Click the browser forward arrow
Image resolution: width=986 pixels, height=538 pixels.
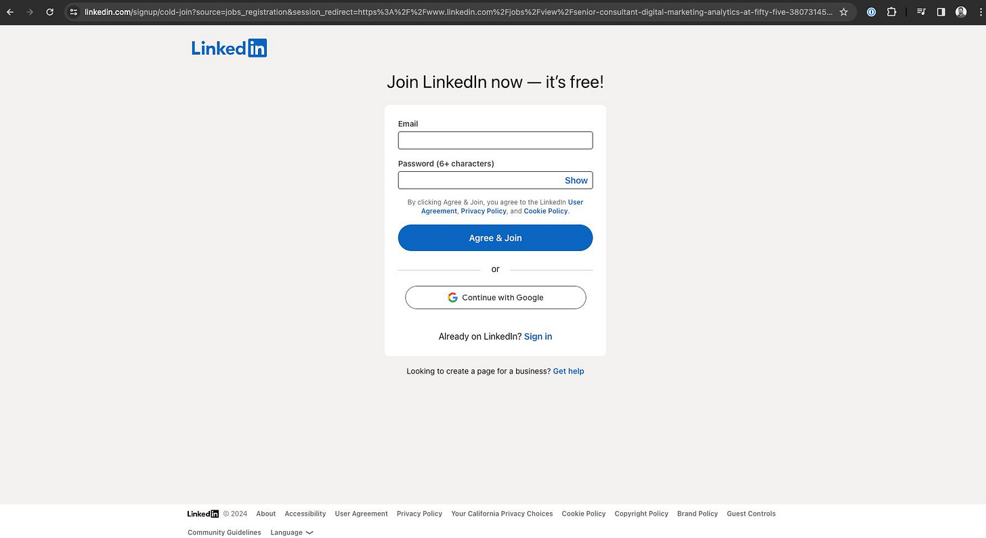coord(30,12)
